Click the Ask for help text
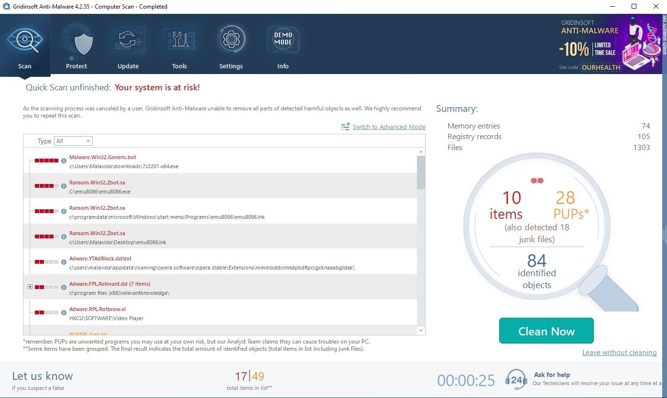667x398 pixels. pos(552,375)
